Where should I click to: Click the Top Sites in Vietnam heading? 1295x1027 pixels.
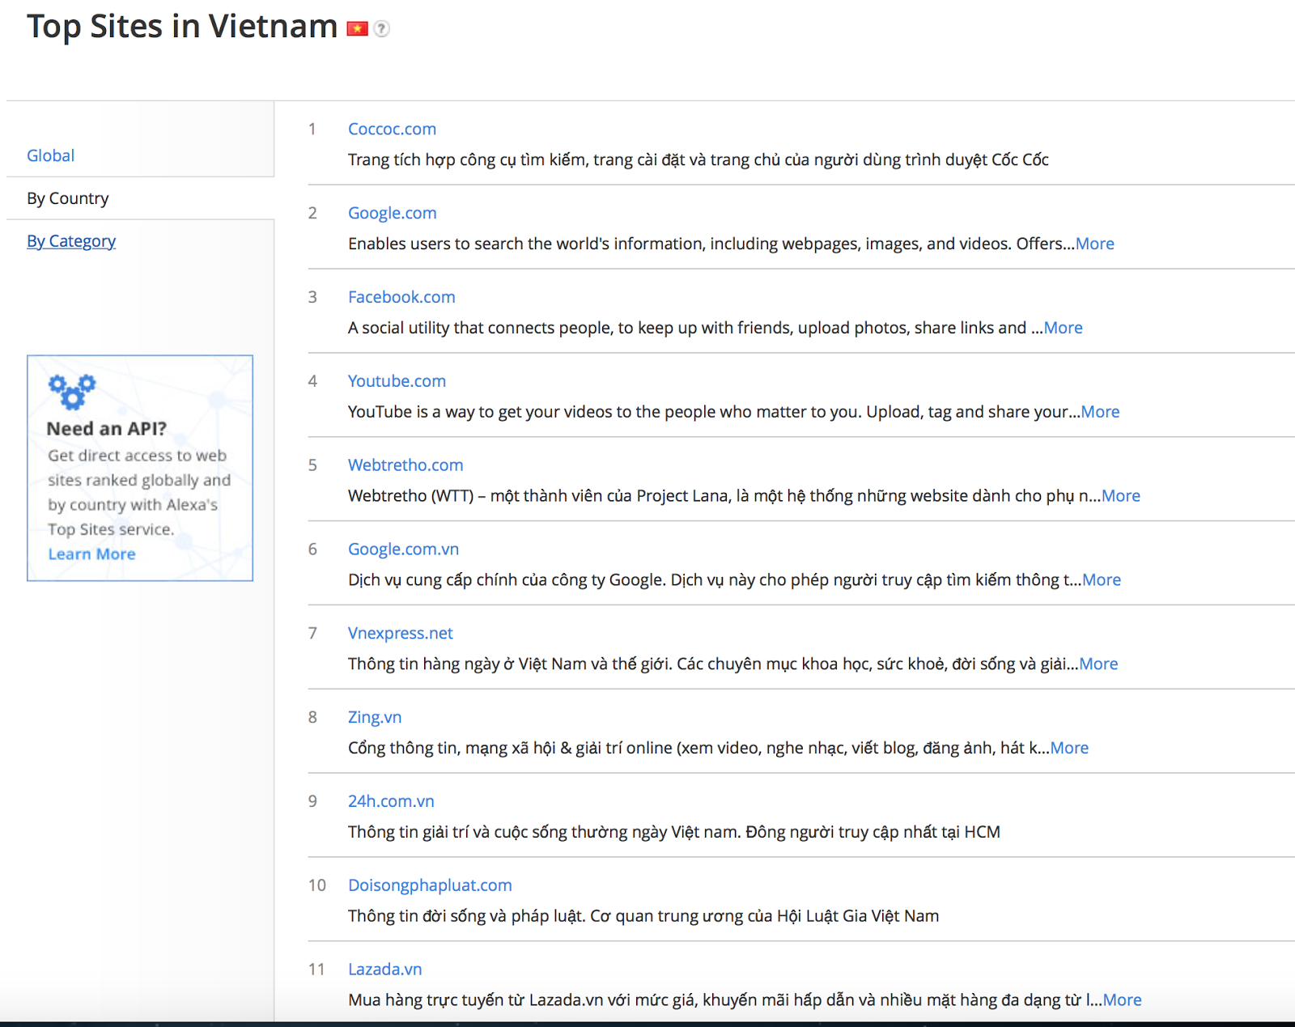182,27
